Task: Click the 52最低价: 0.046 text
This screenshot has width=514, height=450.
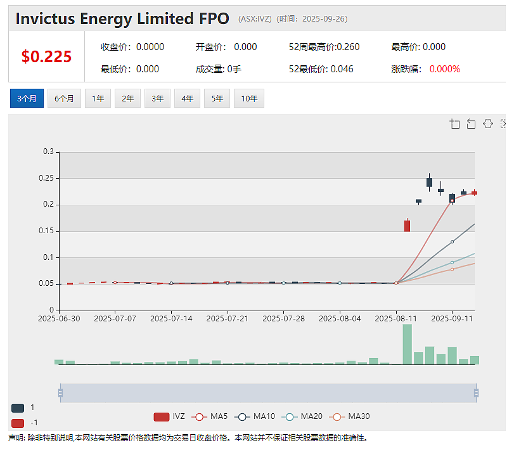Action: point(321,69)
